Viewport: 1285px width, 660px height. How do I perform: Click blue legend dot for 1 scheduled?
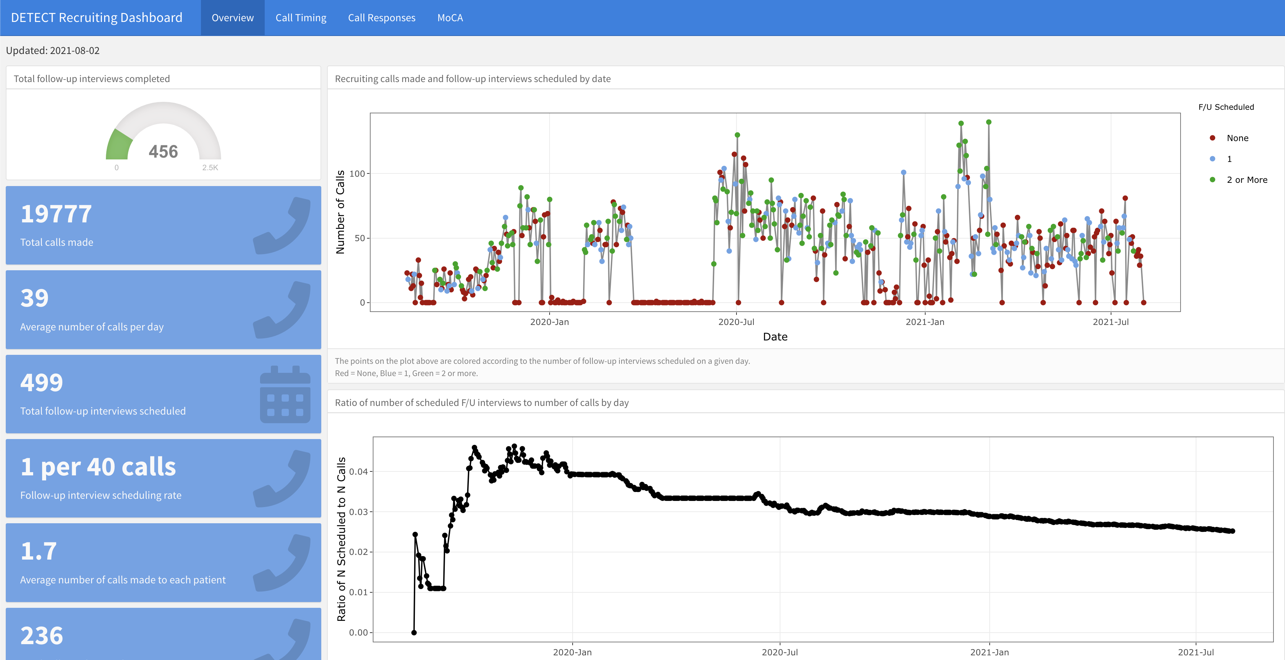tap(1212, 159)
